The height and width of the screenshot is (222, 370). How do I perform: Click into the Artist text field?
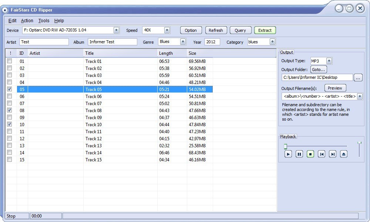[44, 42]
